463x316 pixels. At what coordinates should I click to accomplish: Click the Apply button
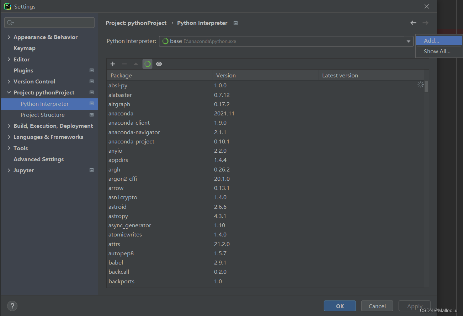415,306
